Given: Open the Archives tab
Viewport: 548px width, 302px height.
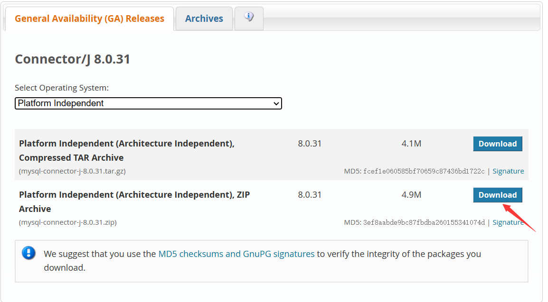Looking at the screenshot, I should (204, 18).
